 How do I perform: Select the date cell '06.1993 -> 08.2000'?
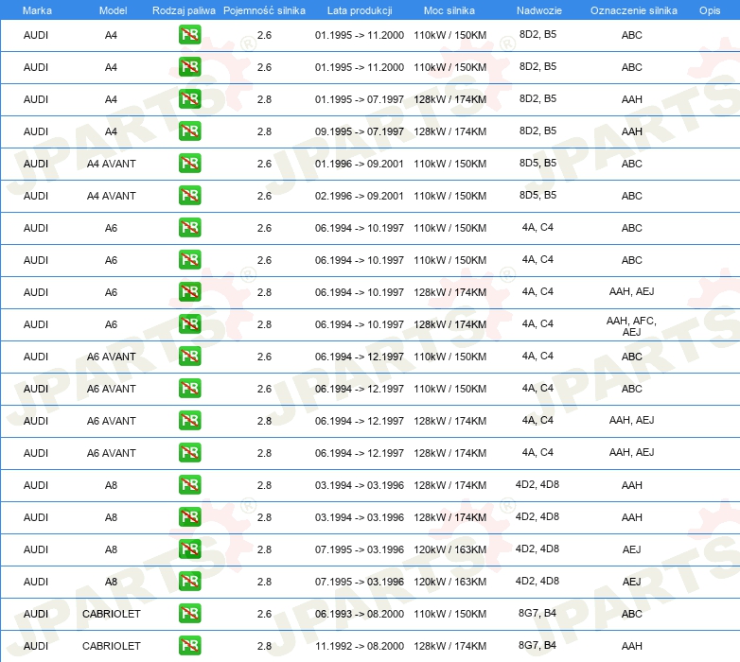pos(360,614)
